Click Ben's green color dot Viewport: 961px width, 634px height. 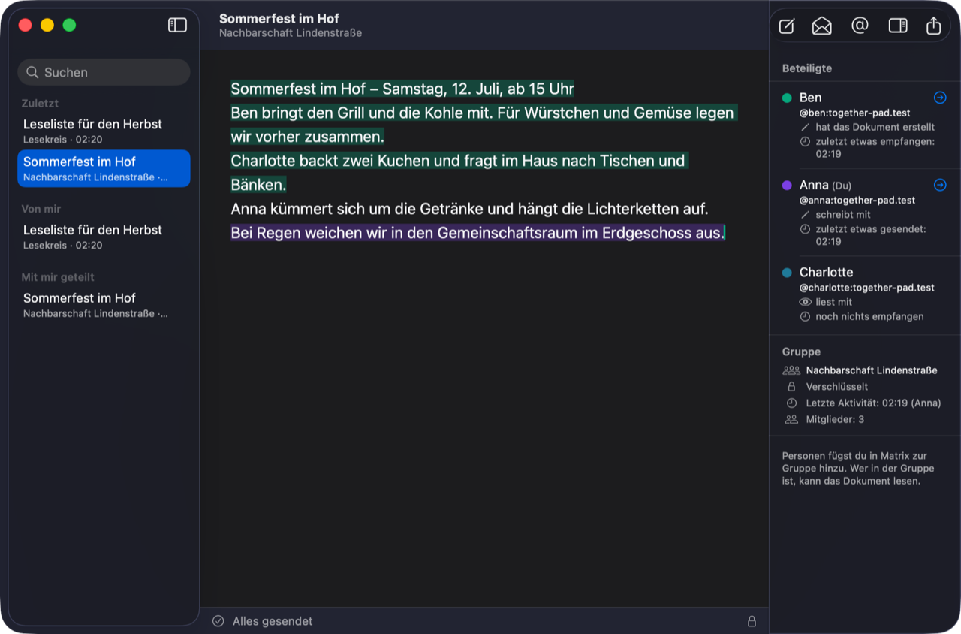[x=787, y=98]
